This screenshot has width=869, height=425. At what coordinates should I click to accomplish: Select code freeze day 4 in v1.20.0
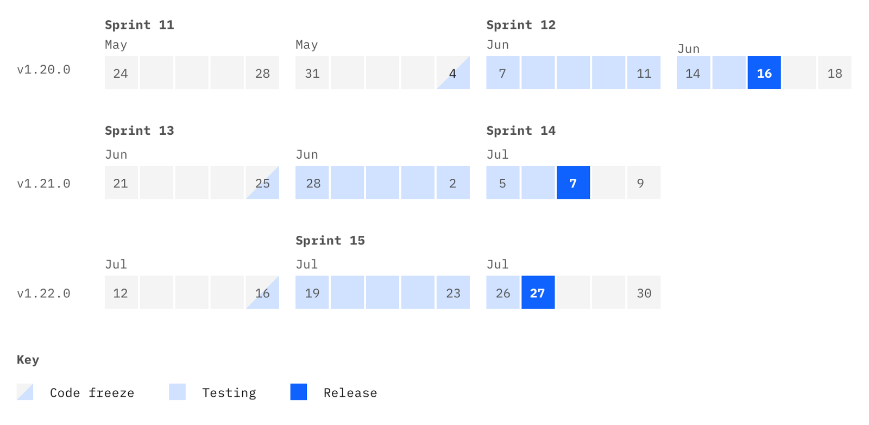tap(453, 73)
